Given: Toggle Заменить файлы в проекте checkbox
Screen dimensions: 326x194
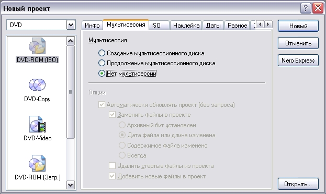Looking at the screenshot, I should 113,115.
